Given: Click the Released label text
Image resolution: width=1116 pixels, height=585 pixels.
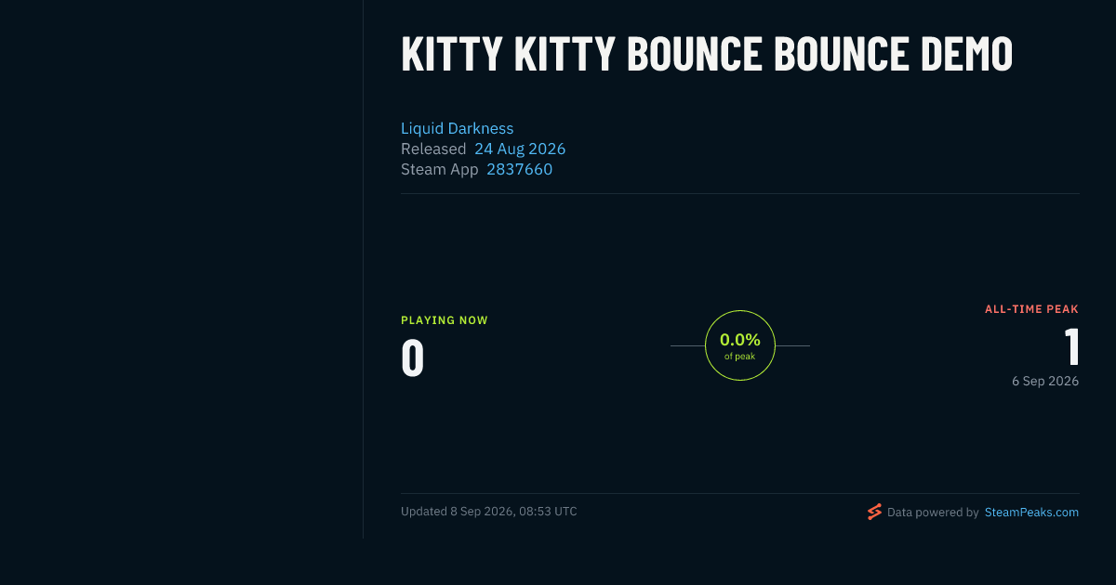Looking at the screenshot, I should coord(433,149).
